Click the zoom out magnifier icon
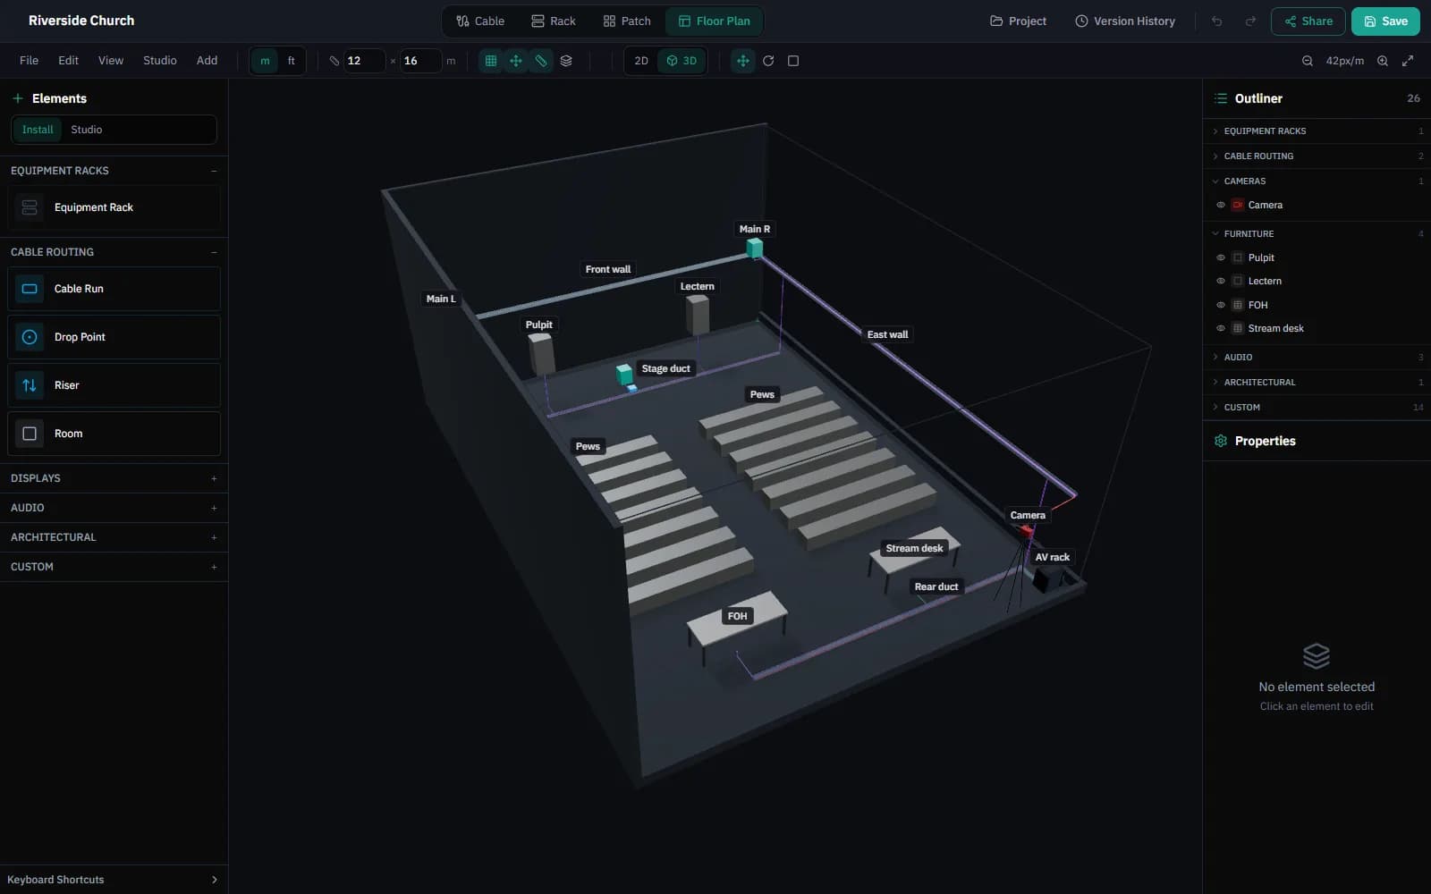 click(x=1308, y=61)
